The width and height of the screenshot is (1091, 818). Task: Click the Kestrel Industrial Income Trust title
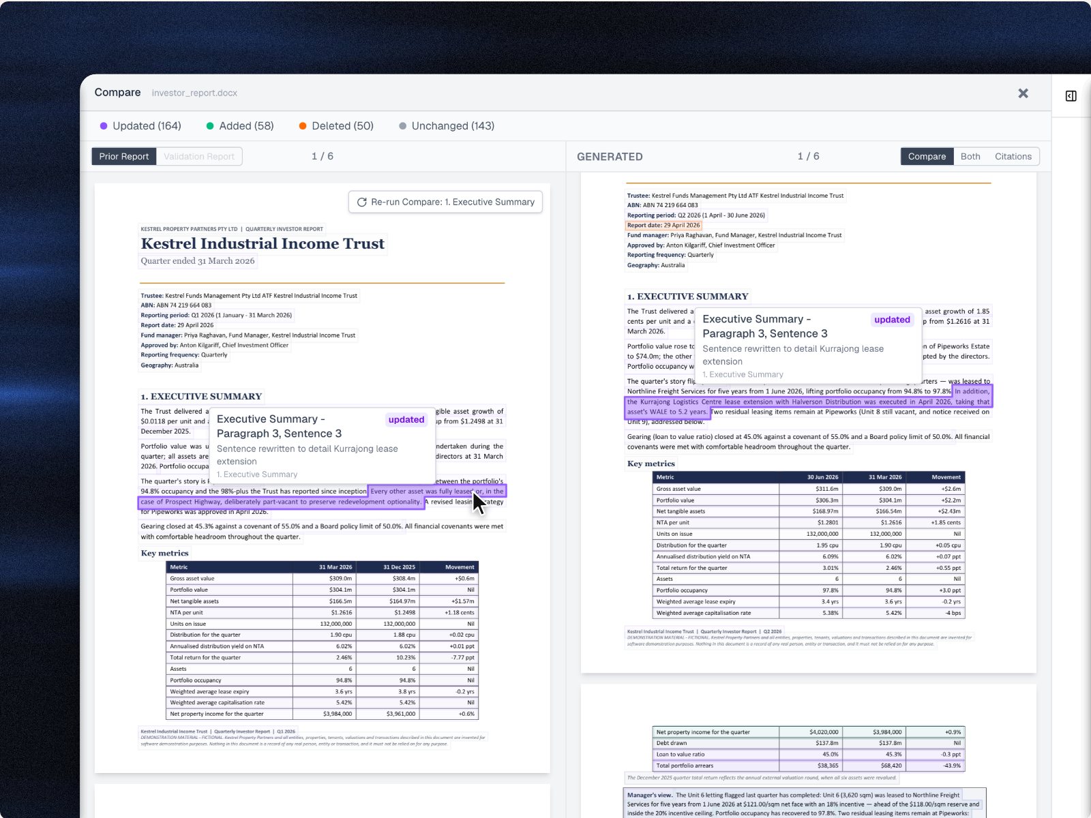[263, 243]
